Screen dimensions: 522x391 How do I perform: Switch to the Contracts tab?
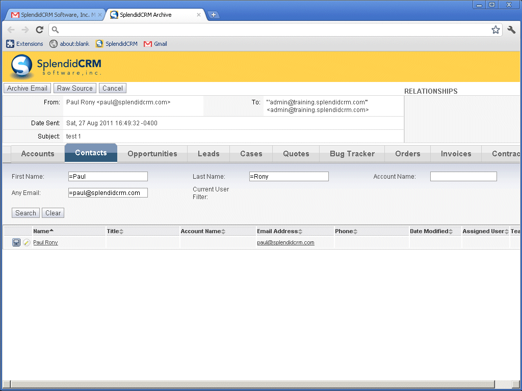point(501,154)
